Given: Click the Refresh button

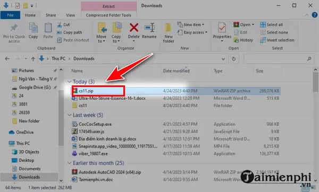Looking at the screenshot, I should 234,59.
